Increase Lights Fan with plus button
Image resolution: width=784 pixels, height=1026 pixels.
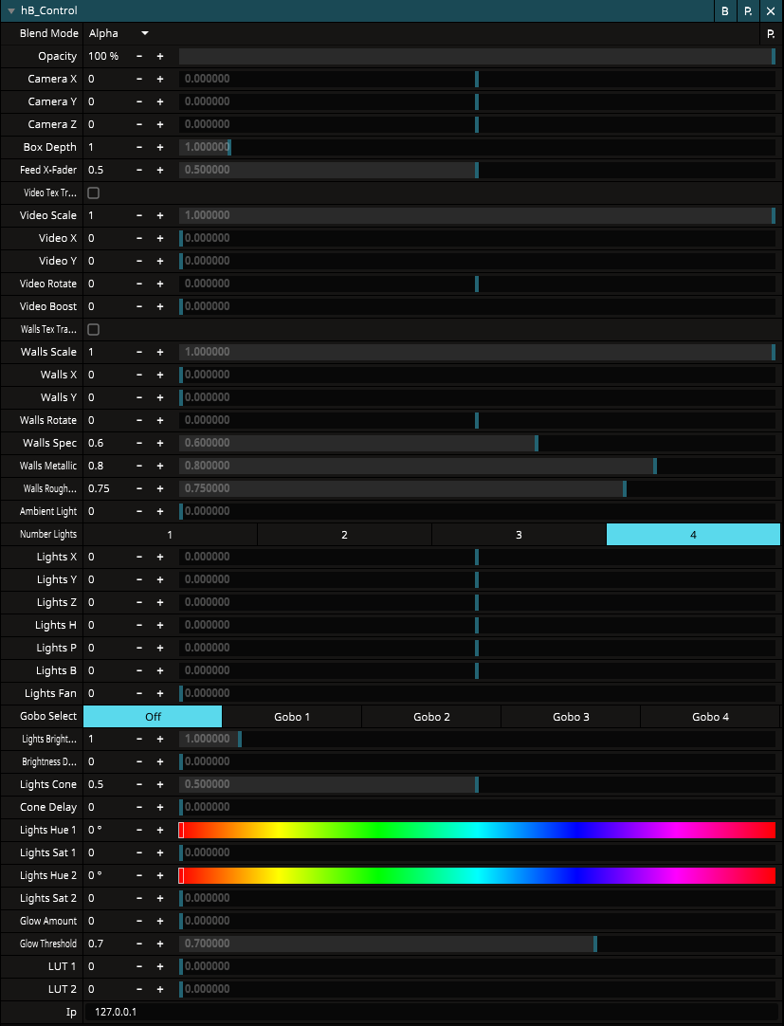click(159, 693)
